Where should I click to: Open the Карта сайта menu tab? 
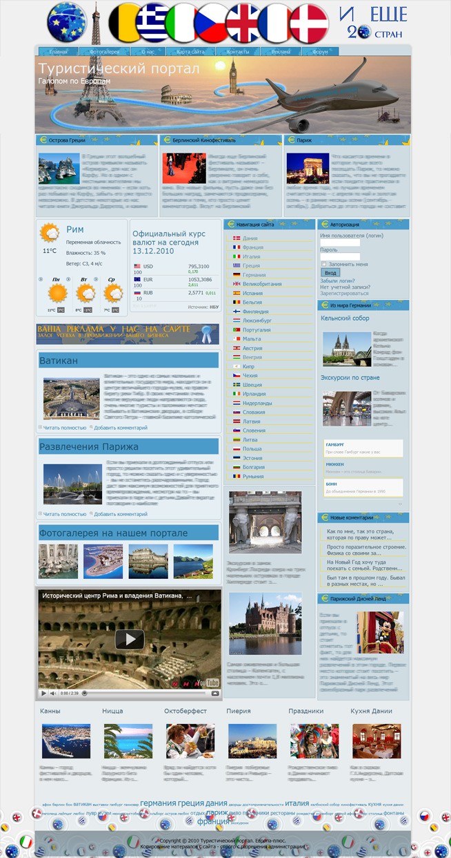[x=190, y=52]
